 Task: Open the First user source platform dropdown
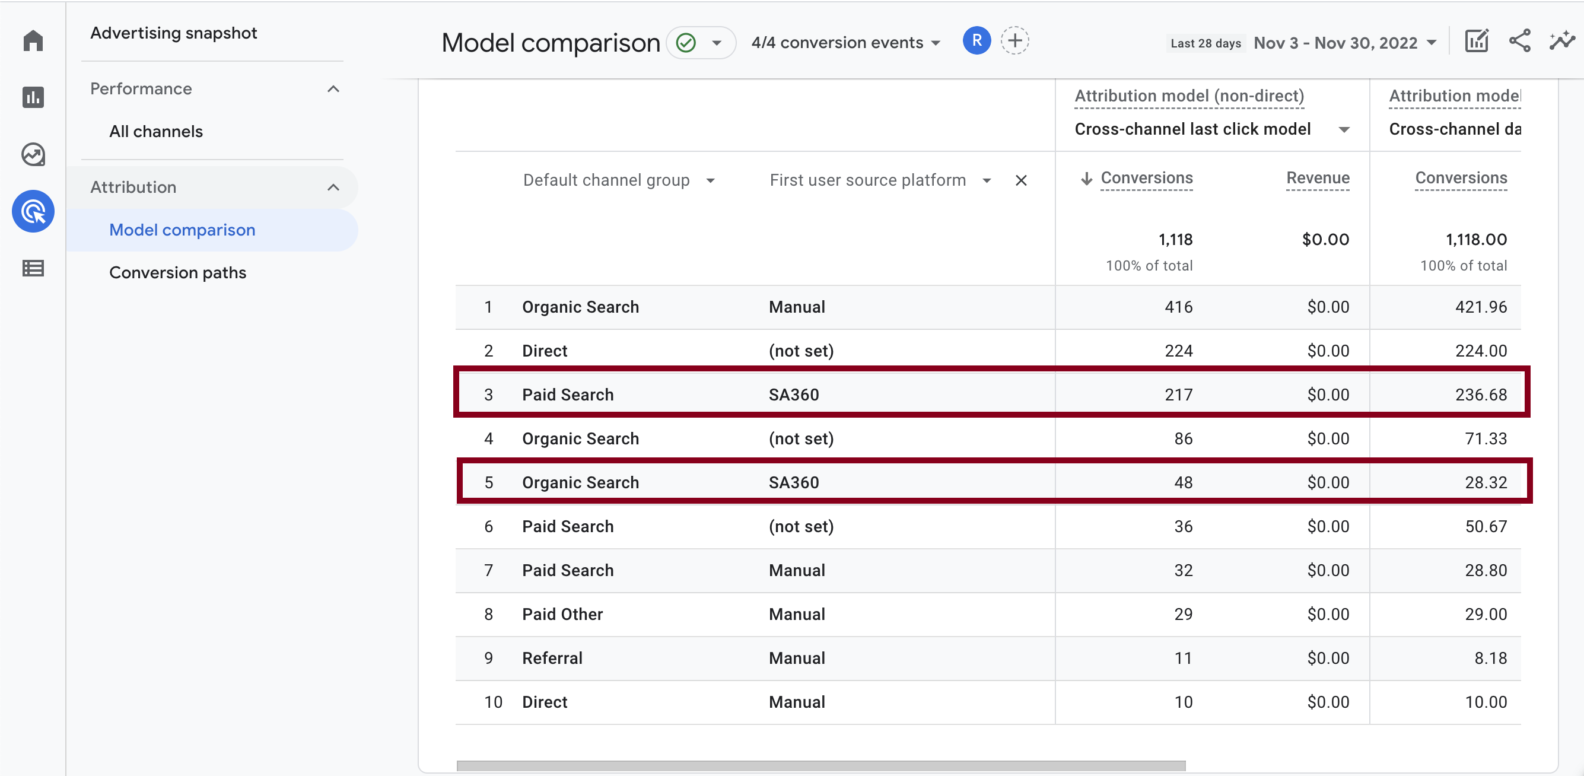[880, 180]
